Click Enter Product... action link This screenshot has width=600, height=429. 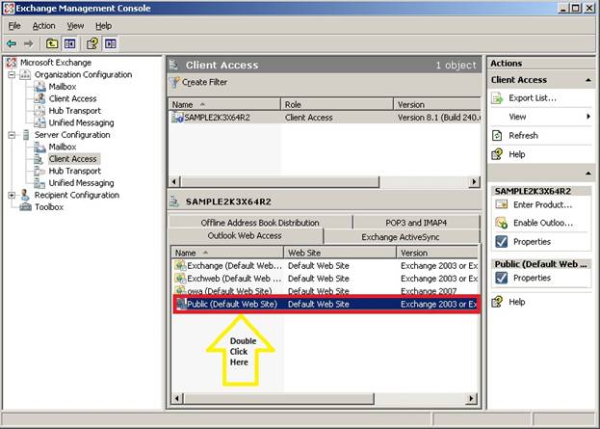pos(542,205)
